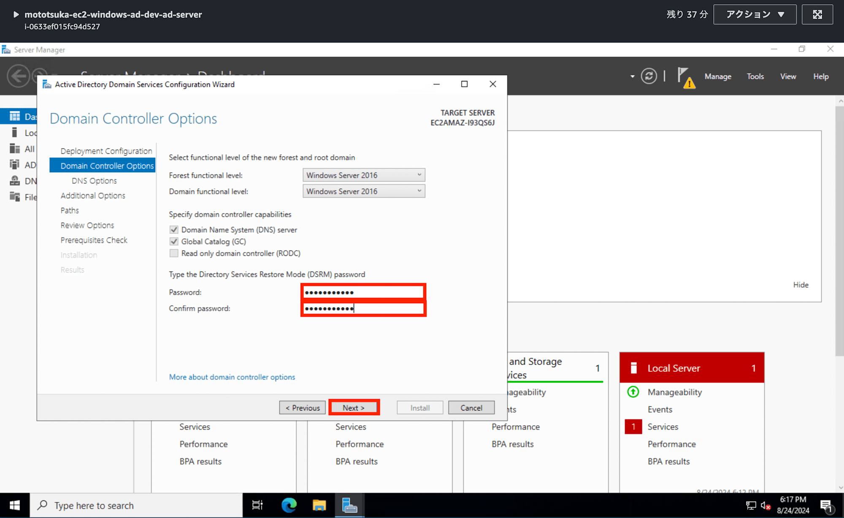This screenshot has width=844, height=518.
Task: Select Prerequisites Check wizard step
Action: tap(94, 240)
